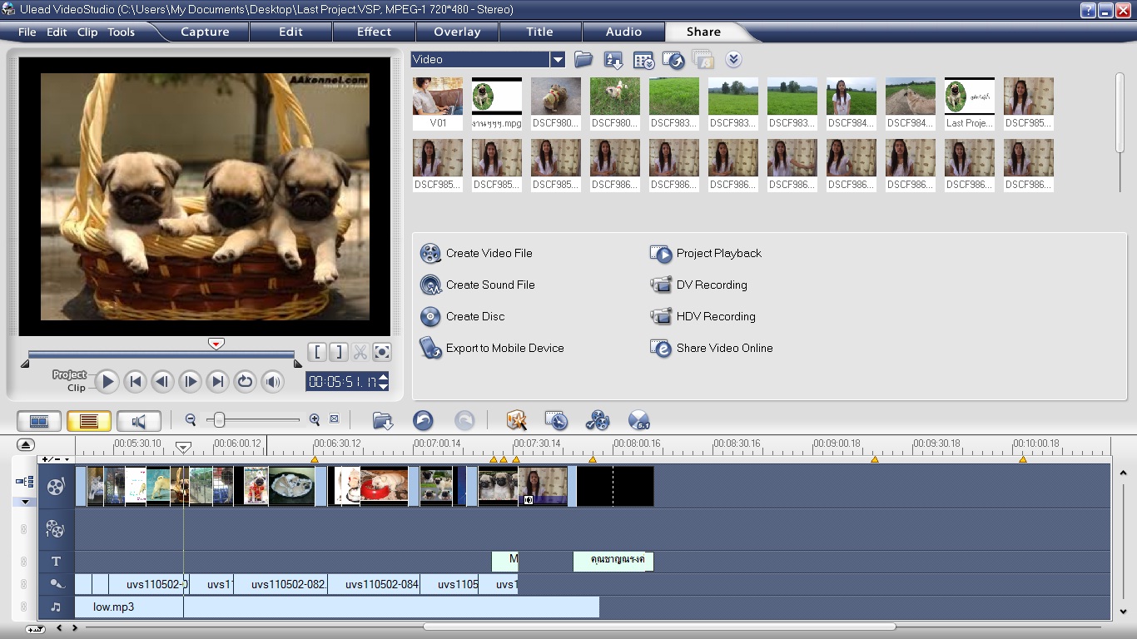Go to the Title step tab
The image size is (1137, 639).
click(539, 32)
